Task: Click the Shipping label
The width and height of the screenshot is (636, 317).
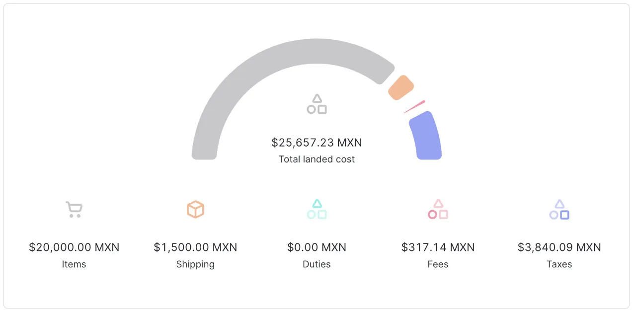Action: [195, 264]
